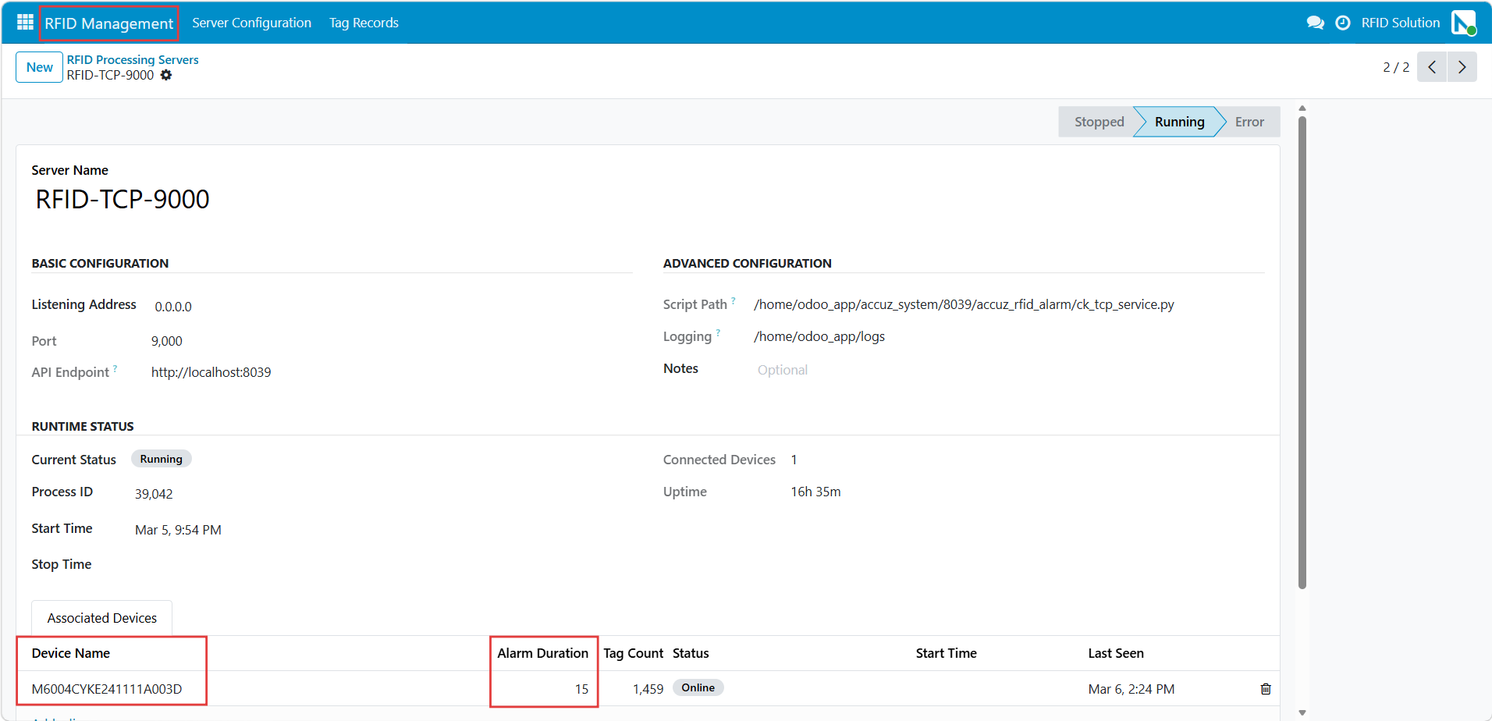Open the apps grid home menu
1492x721 pixels.
[25, 22]
